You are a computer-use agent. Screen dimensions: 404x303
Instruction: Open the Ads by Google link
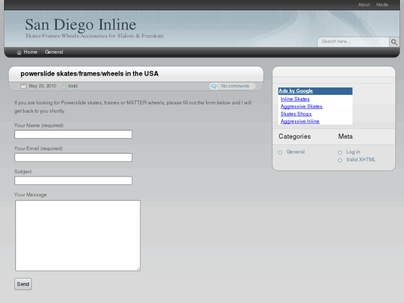click(x=296, y=91)
